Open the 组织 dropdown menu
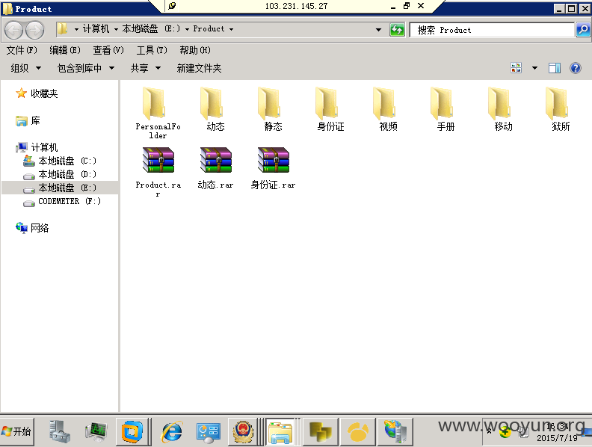This screenshot has height=447, width=592. pyautogui.click(x=25, y=68)
